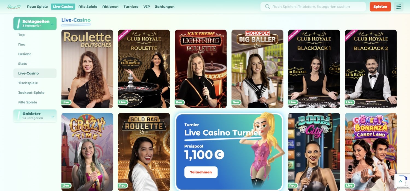Open the Turniere menu item
Viewport: 410px width, 191px height.
(x=131, y=7)
